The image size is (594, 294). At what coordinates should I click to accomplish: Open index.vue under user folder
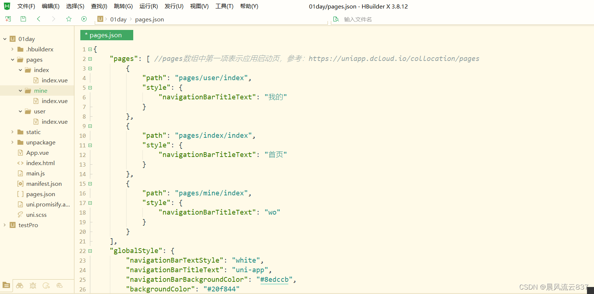54,122
